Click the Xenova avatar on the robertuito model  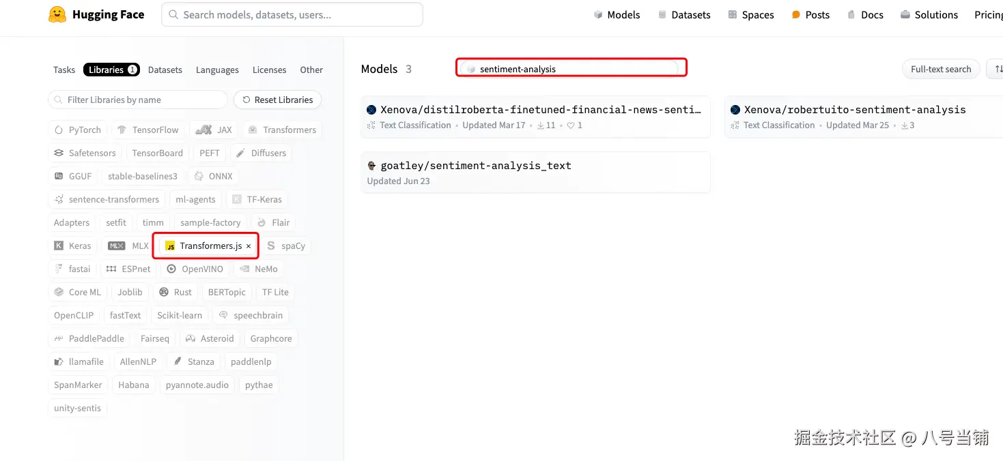(x=735, y=110)
